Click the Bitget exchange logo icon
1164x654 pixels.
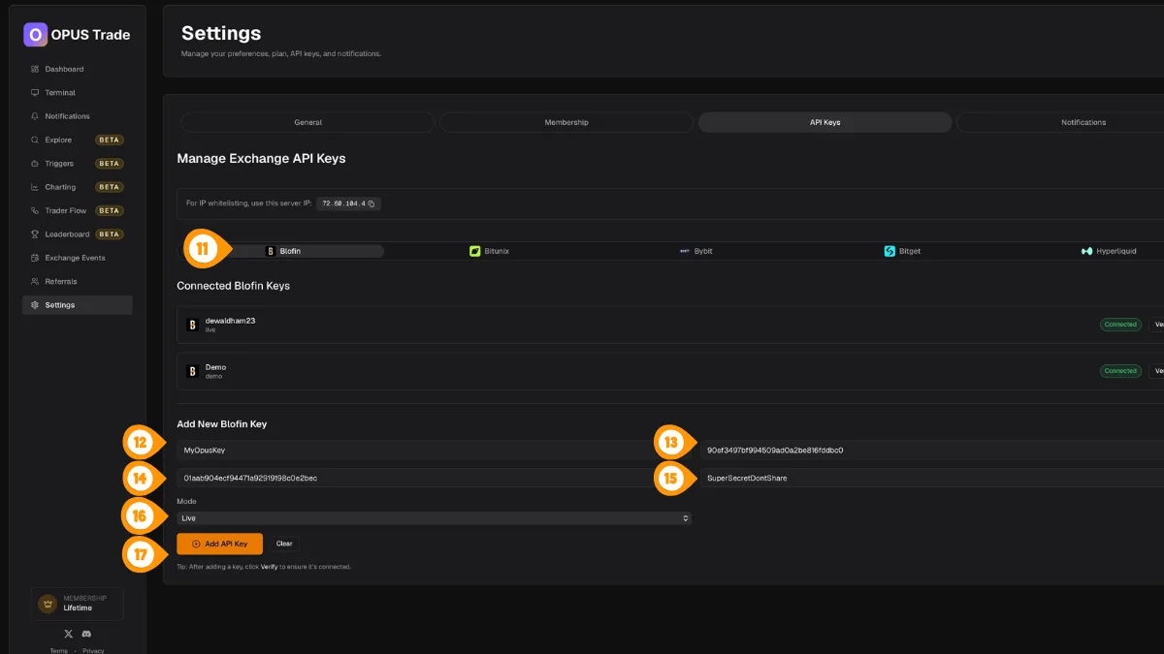[x=889, y=251]
